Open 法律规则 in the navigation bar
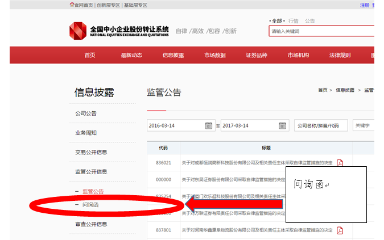Image resolution: width=384 pixels, height=240 pixels. click(x=340, y=55)
